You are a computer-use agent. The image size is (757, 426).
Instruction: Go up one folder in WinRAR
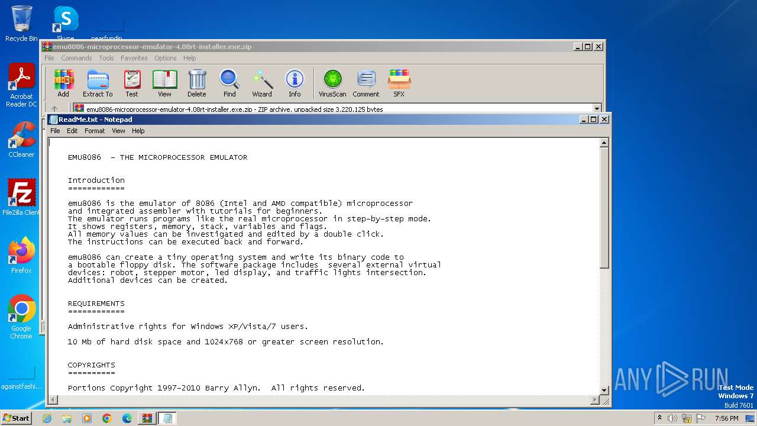[x=54, y=109]
